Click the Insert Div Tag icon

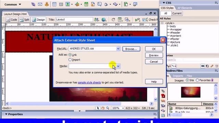[x=61, y=4]
